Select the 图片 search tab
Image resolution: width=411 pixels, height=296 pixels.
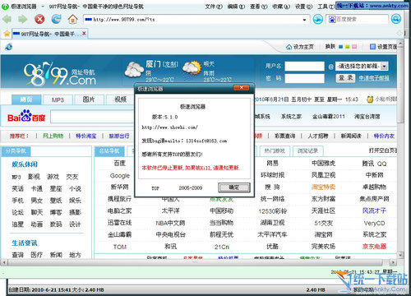click(89, 99)
